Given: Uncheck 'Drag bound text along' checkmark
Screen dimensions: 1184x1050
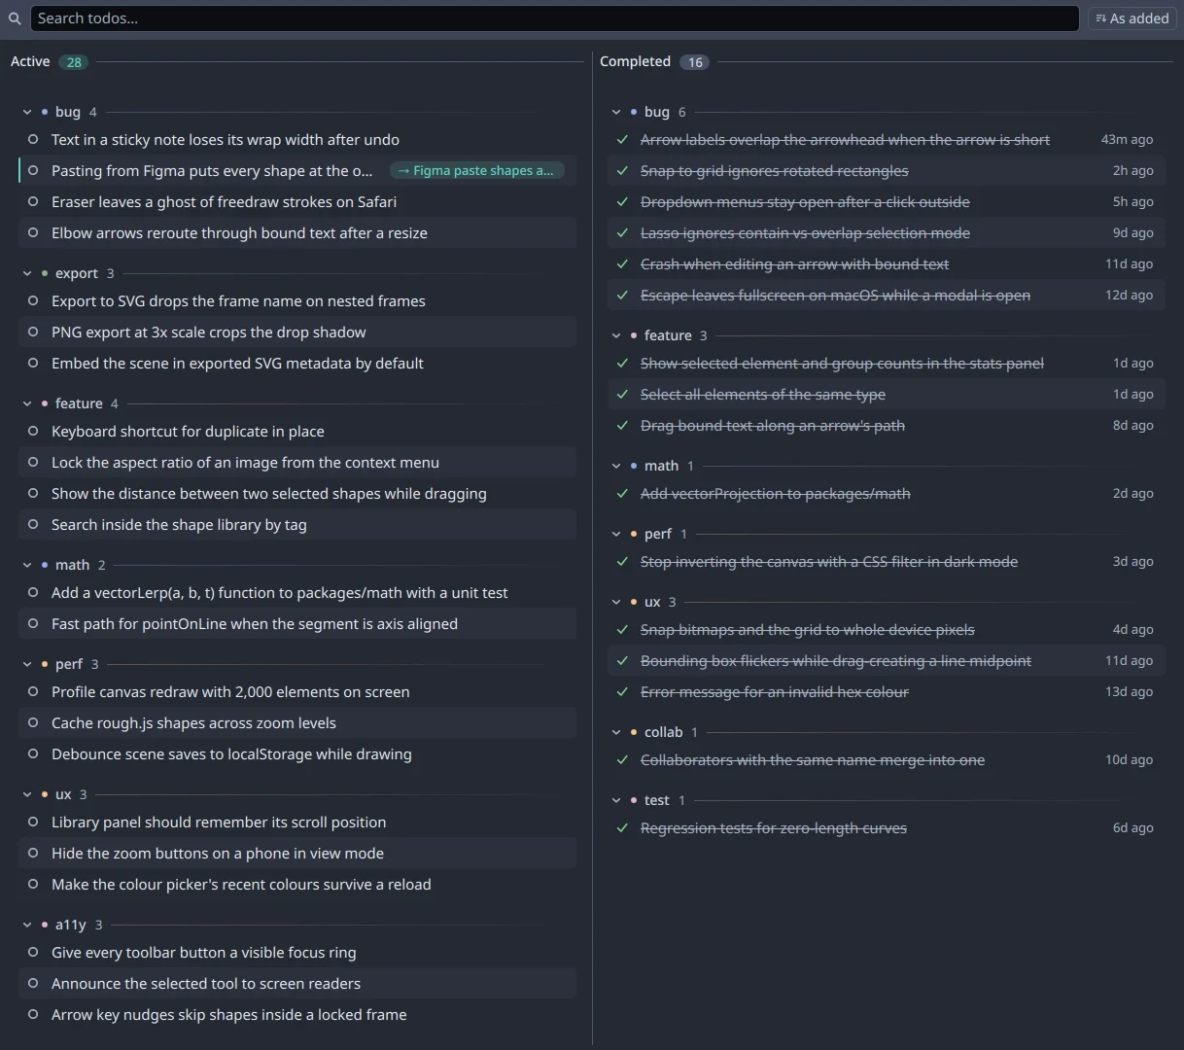Looking at the screenshot, I should [x=622, y=425].
